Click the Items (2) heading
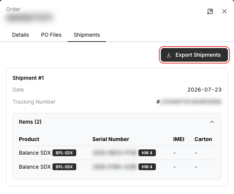 [30, 122]
